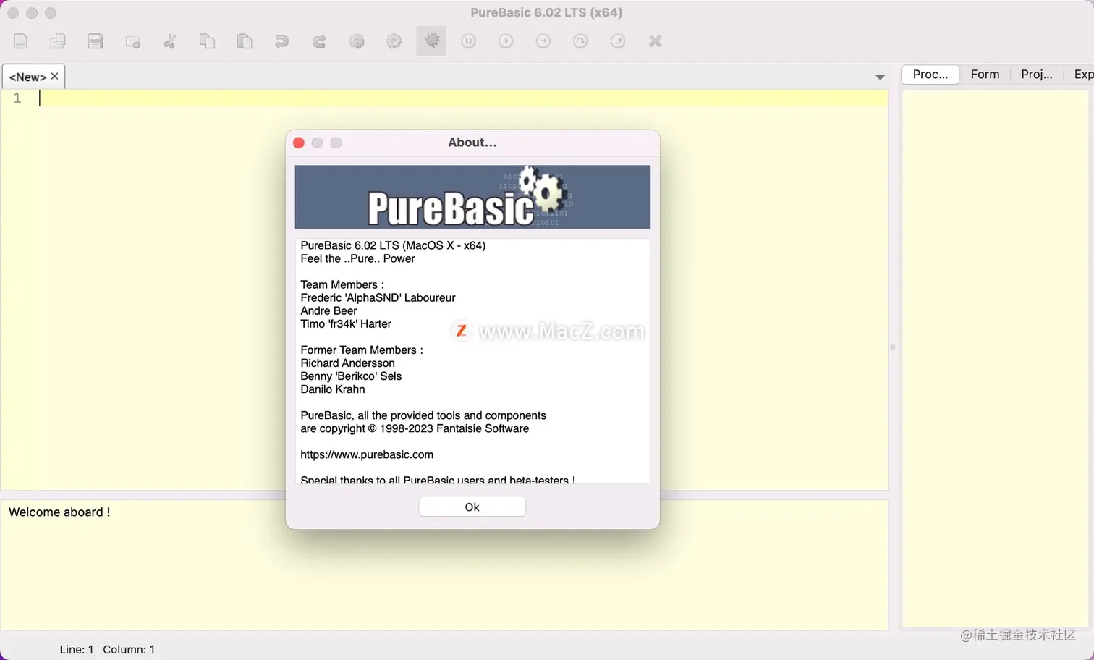Click the X-shaped Kill Program toolbar icon
Screen dimensions: 1094x660
pos(656,41)
